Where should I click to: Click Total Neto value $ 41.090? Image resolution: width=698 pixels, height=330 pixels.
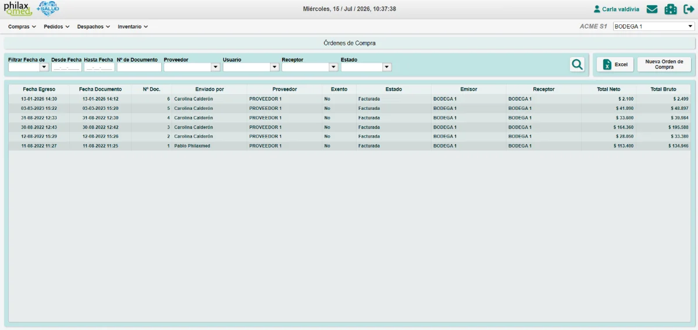pyautogui.click(x=625, y=109)
